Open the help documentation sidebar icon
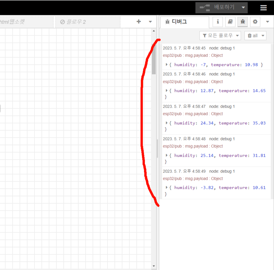 (x=230, y=22)
